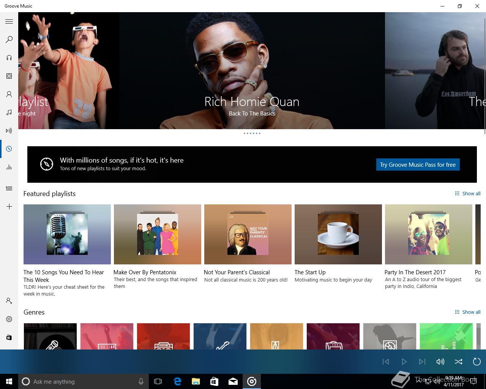Screen dimensions: 486x389
Task: Skip to the next track
Action: [x=422, y=362]
